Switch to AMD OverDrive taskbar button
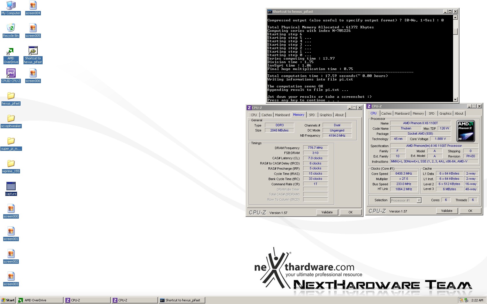Screen dimensions: 487x304 click(40, 300)
